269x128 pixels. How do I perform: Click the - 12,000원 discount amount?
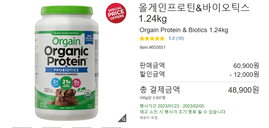(x=244, y=74)
